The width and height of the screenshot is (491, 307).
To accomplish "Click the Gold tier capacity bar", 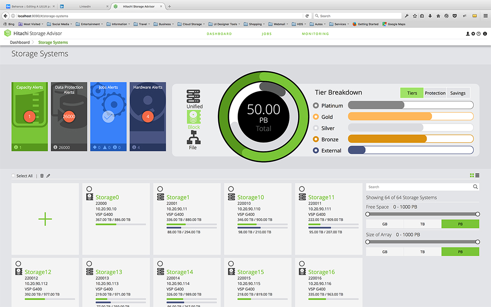I will 411,116.
